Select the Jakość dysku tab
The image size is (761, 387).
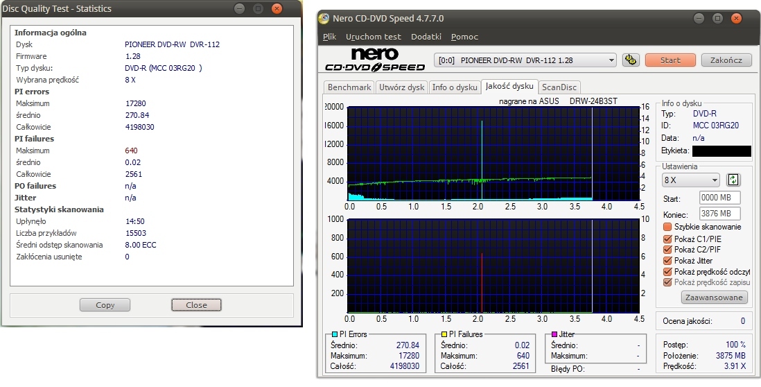[x=509, y=87]
